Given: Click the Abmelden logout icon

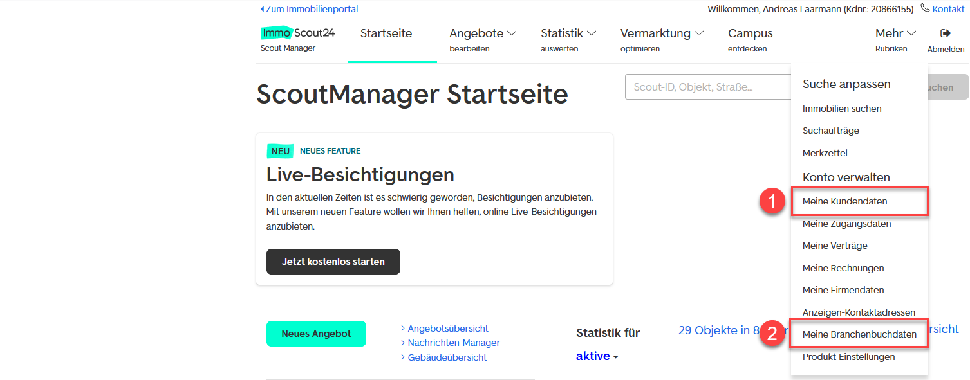Looking at the screenshot, I should pyautogui.click(x=946, y=33).
